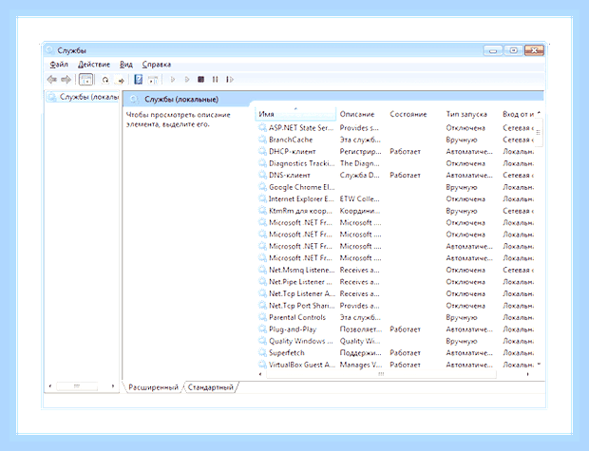Click the Stop service square icon
The image size is (589, 451).
pyautogui.click(x=201, y=79)
